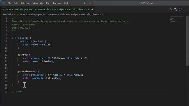Click line number 23 in the gutter
Screen dimensions: 189x106
[6, 92]
